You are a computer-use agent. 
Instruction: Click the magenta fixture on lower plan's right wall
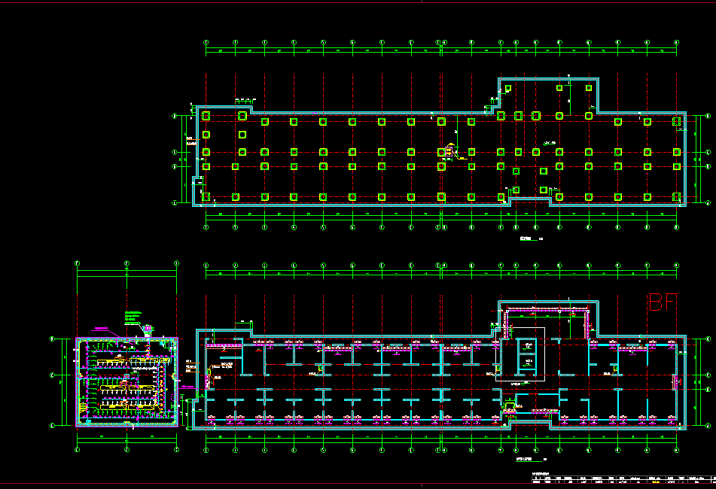pyautogui.click(x=675, y=382)
